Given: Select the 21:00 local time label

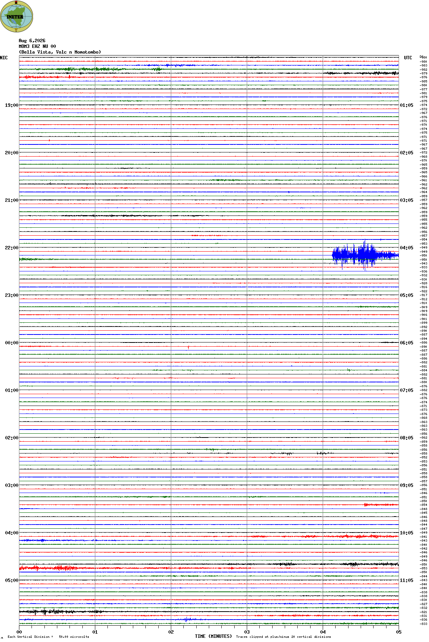Looking at the screenshot, I should tap(11, 200).
